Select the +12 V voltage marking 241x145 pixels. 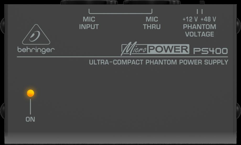[190, 19]
